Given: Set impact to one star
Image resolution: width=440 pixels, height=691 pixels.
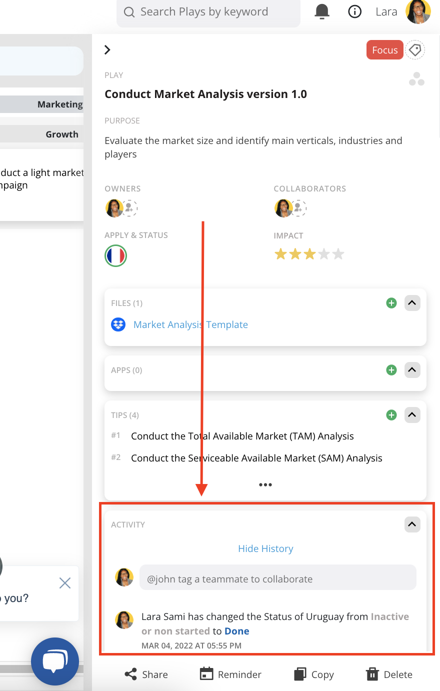Looking at the screenshot, I should 280,254.
